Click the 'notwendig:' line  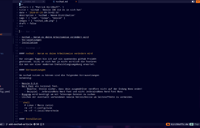pos(26,78)
